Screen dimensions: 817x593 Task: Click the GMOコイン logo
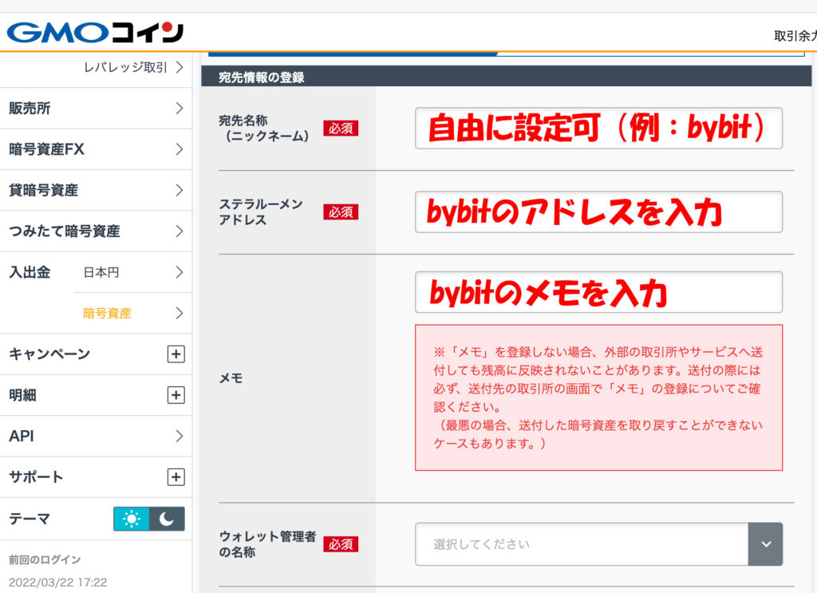tap(95, 32)
